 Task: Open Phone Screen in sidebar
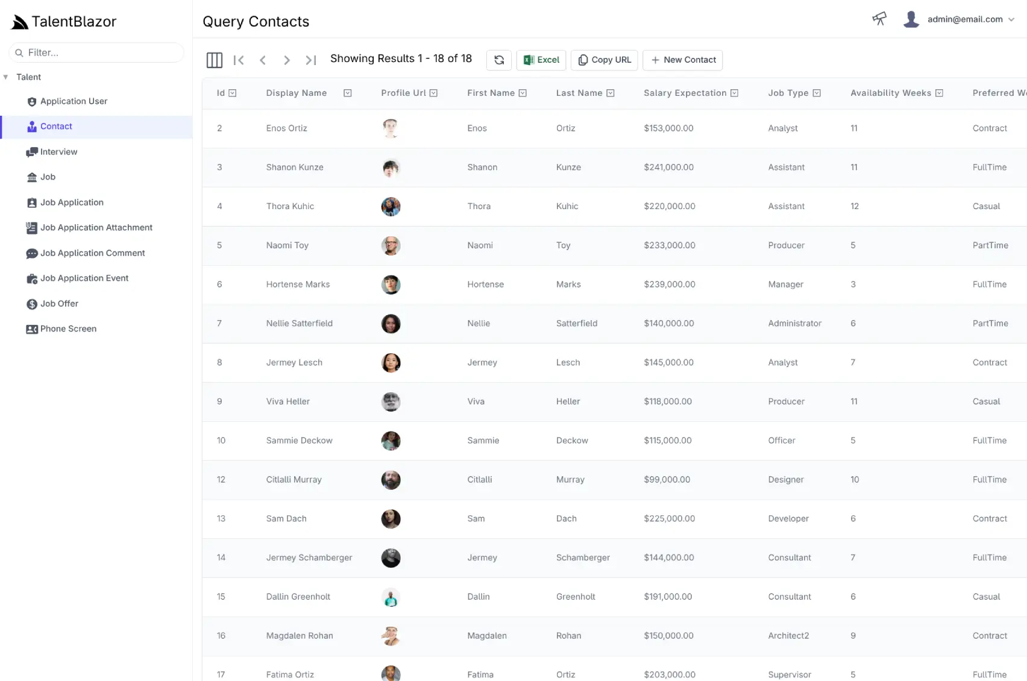pos(68,329)
